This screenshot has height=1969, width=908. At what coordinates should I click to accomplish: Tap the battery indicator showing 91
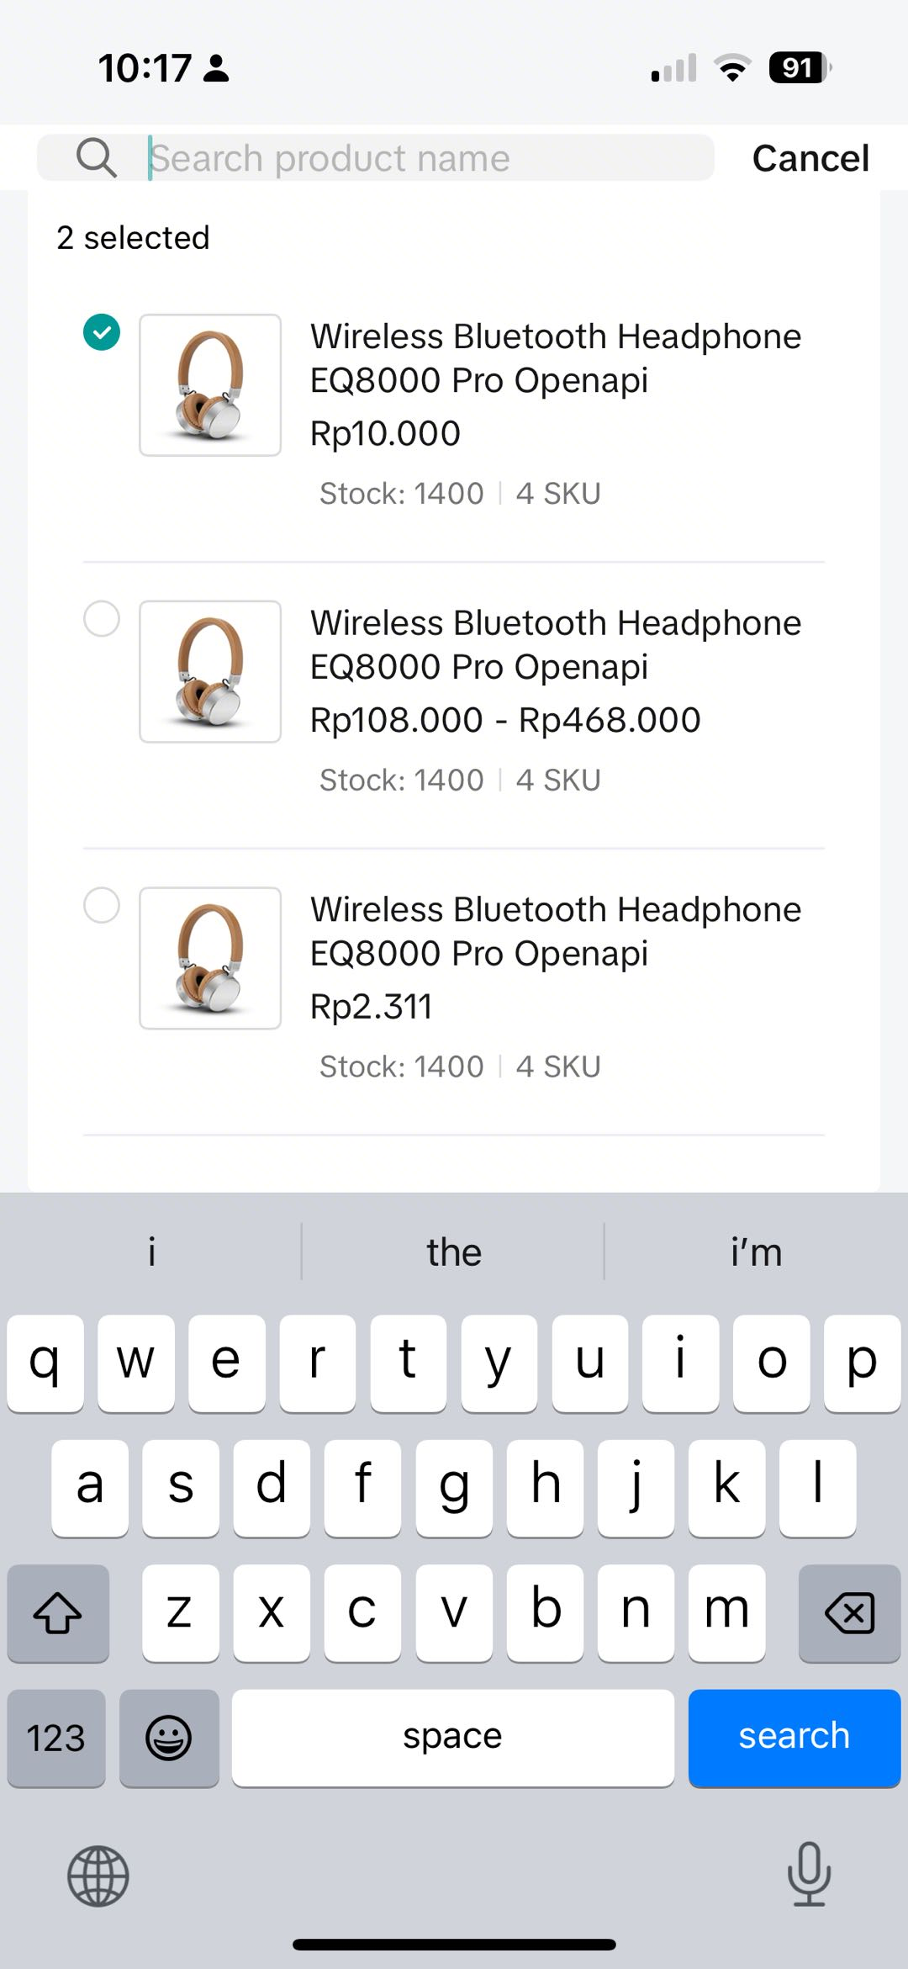pos(800,68)
